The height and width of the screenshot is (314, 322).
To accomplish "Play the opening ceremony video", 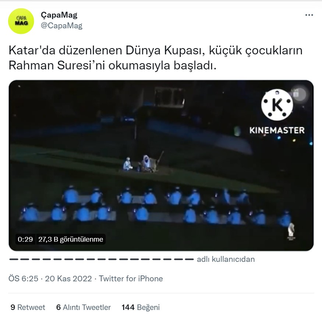I will (x=161, y=165).
